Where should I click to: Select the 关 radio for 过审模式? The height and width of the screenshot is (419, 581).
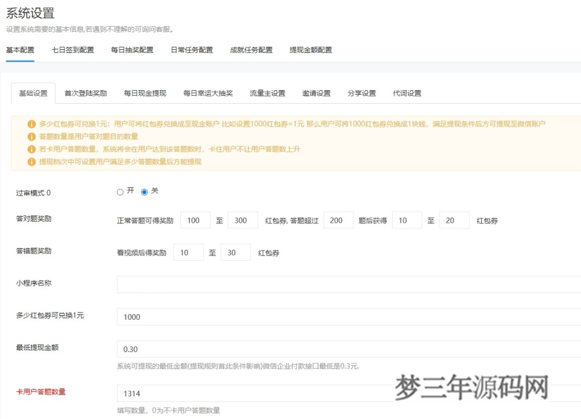145,192
